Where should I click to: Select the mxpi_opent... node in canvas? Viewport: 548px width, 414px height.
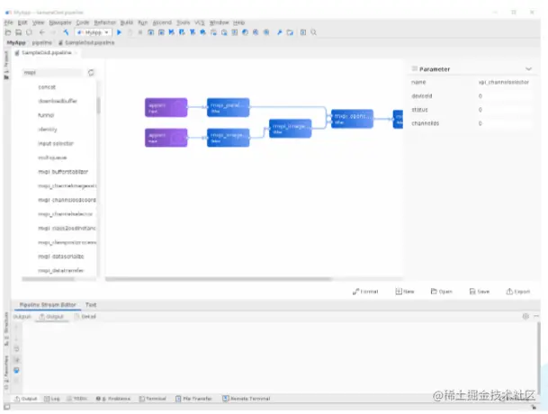click(352, 119)
